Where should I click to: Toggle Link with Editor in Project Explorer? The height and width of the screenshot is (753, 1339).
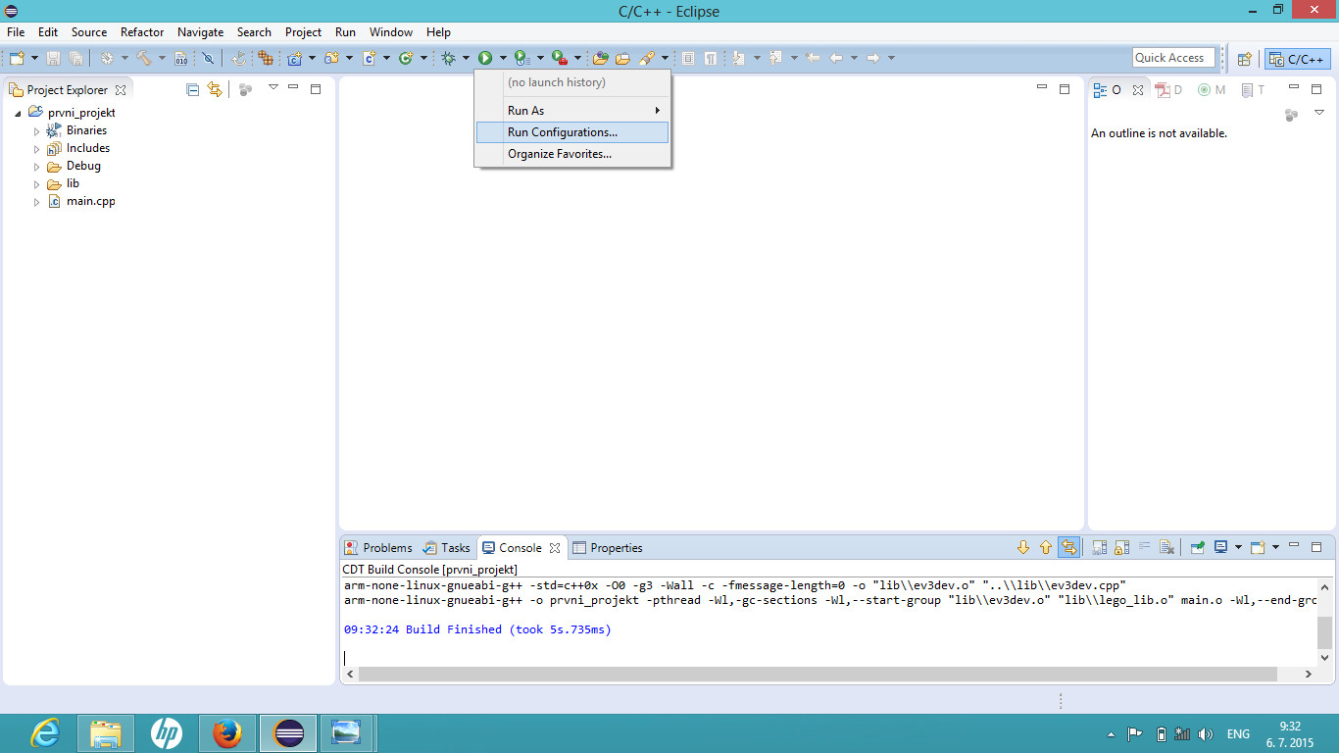point(215,89)
